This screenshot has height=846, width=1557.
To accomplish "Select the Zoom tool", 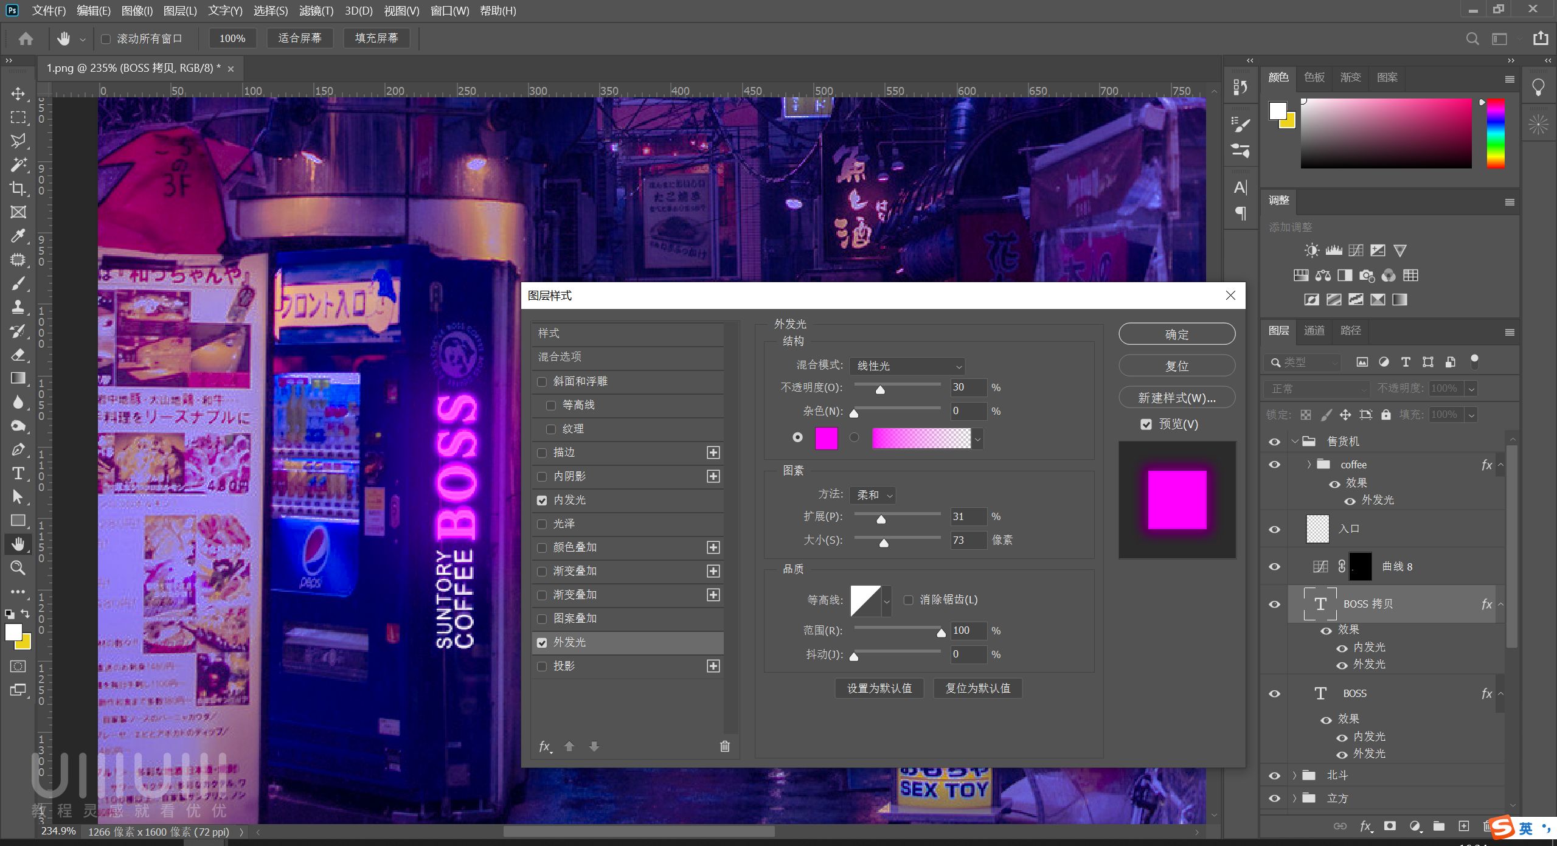I will [x=18, y=568].
